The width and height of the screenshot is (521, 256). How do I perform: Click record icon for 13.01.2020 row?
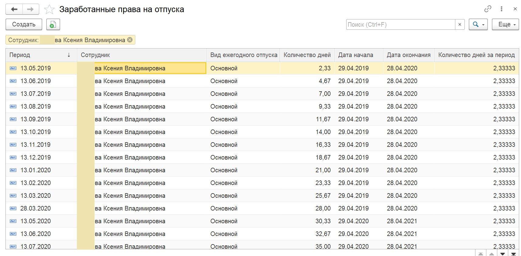[13, 170]
